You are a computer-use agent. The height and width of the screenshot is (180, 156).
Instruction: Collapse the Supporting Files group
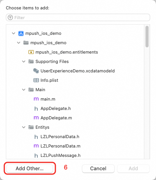pyautogui.click(x=24, y=61)
